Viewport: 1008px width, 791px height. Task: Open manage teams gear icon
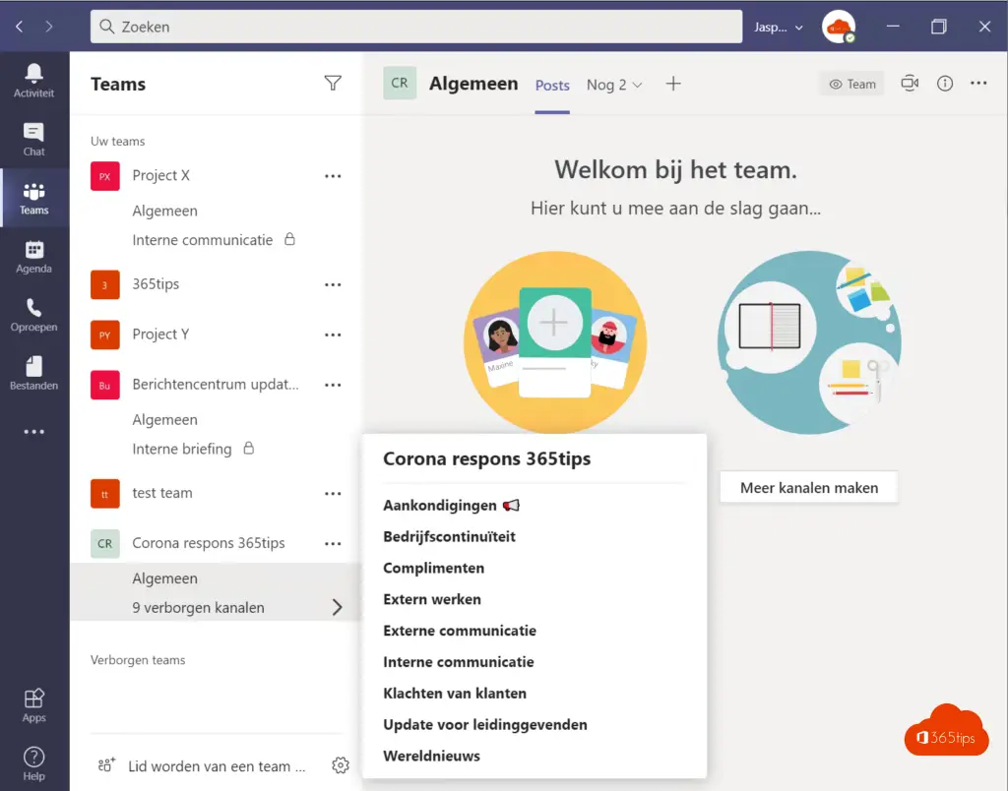point(341,765)
